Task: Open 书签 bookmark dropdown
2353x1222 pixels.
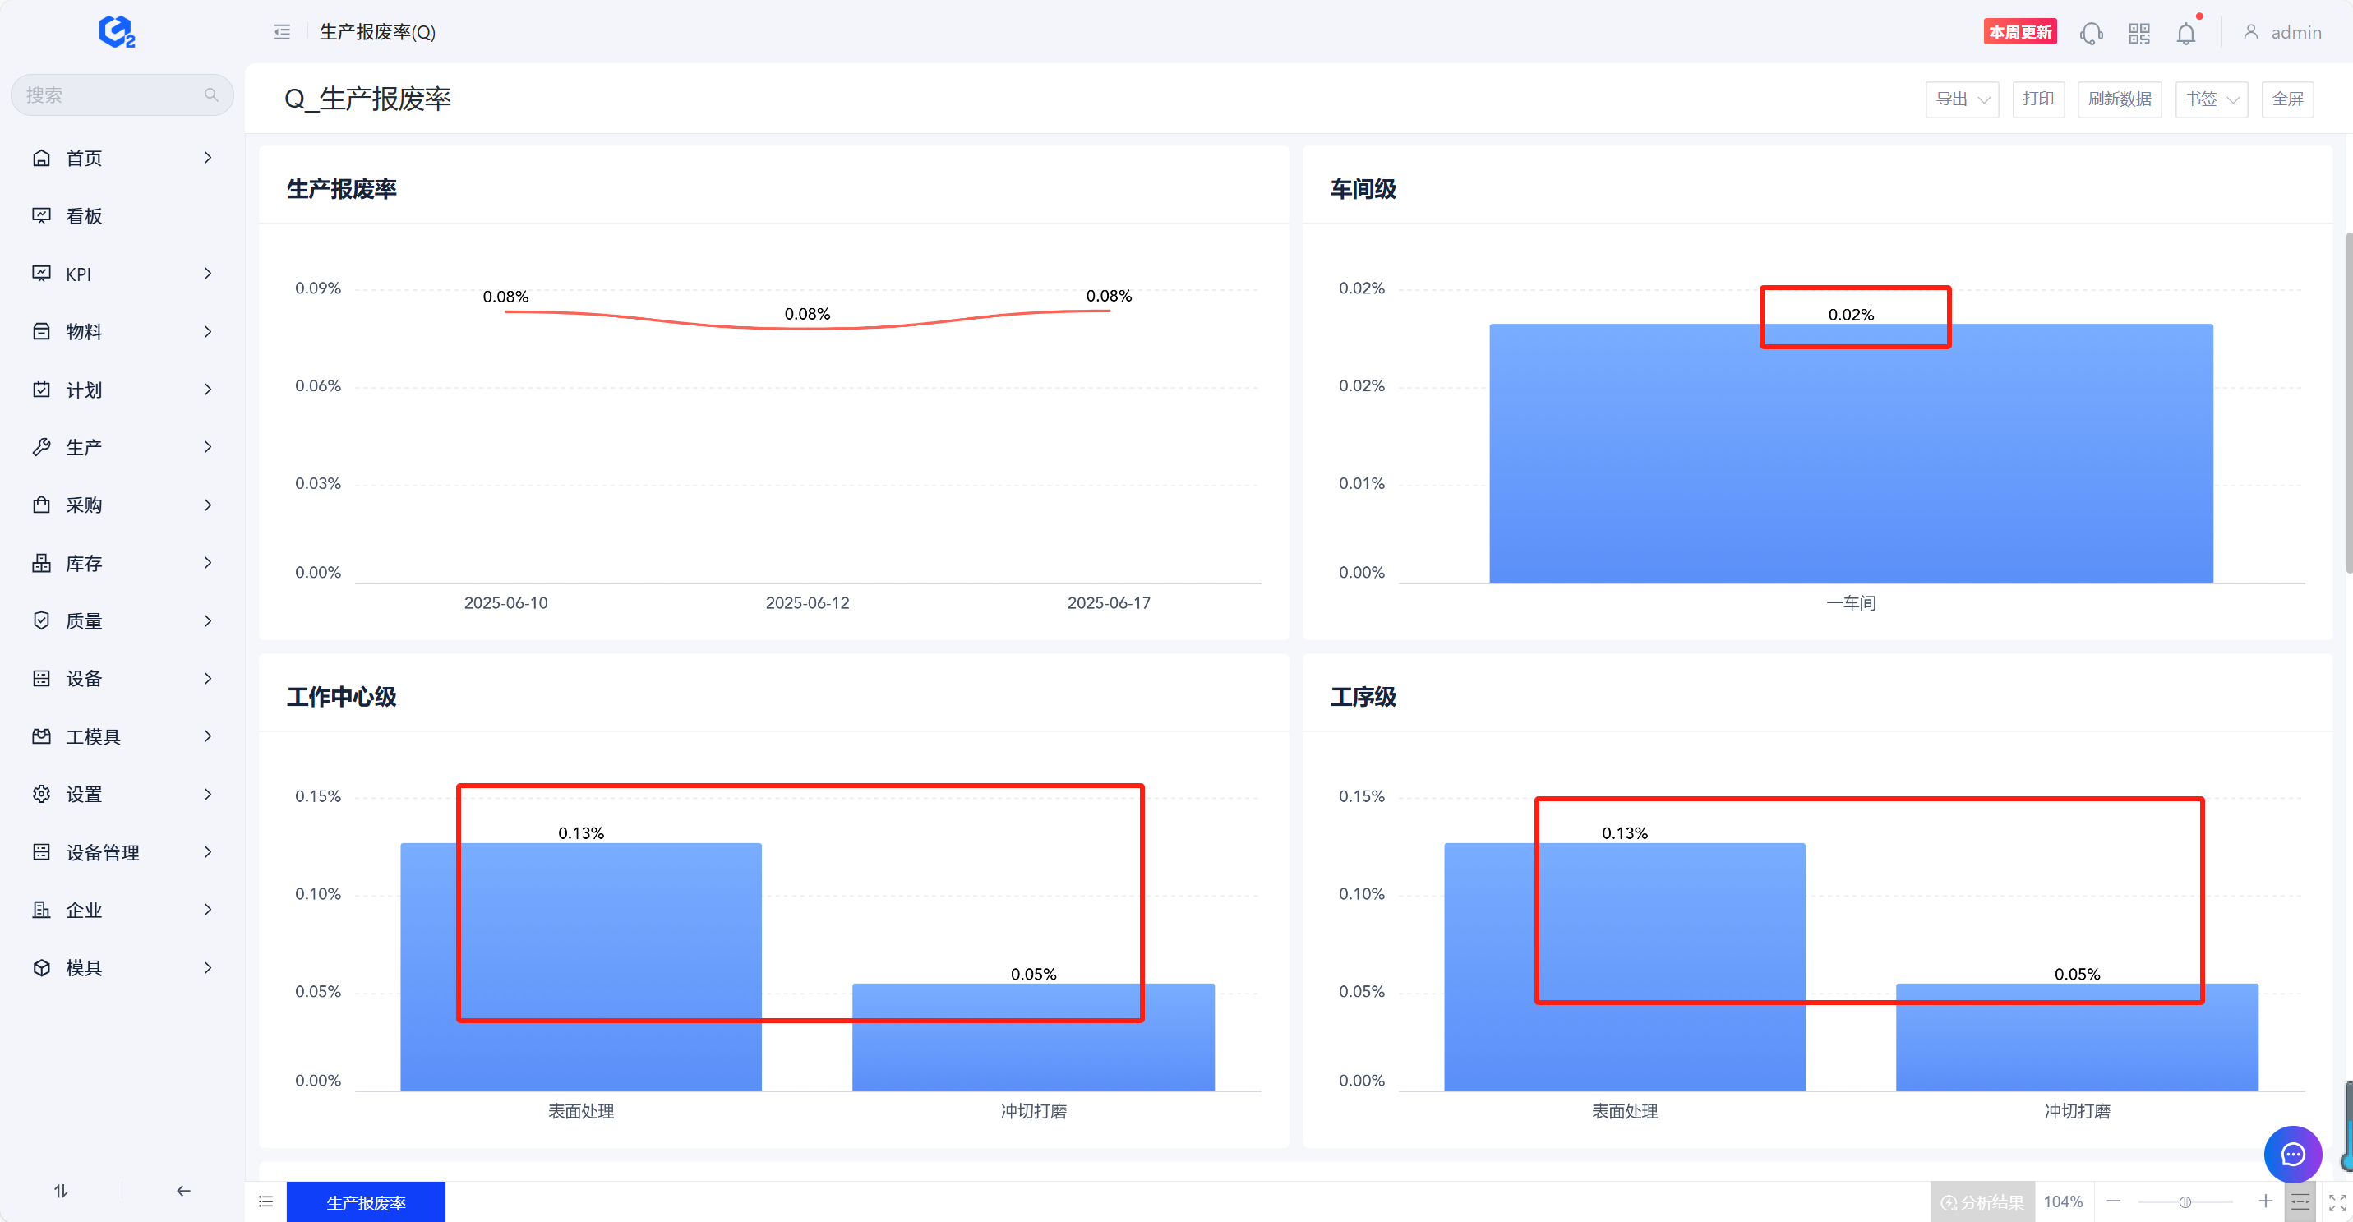Action: click(2211, 99)
